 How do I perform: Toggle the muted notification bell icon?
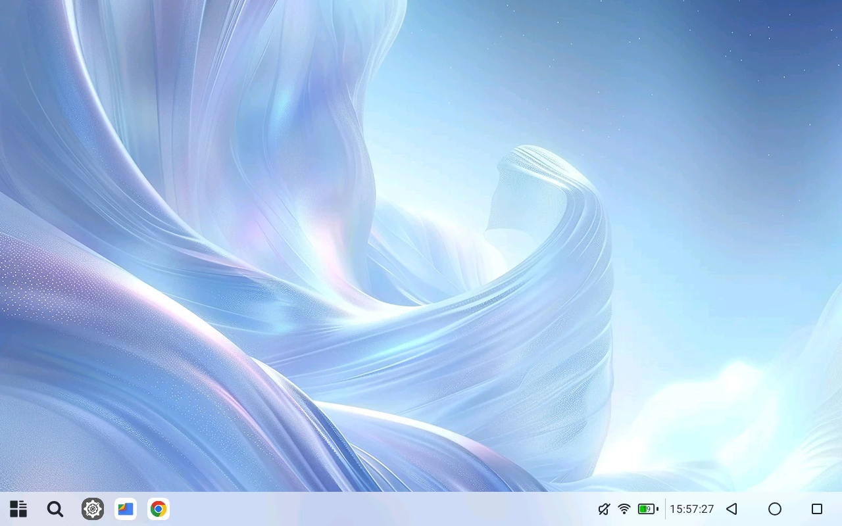click(604, 509)
